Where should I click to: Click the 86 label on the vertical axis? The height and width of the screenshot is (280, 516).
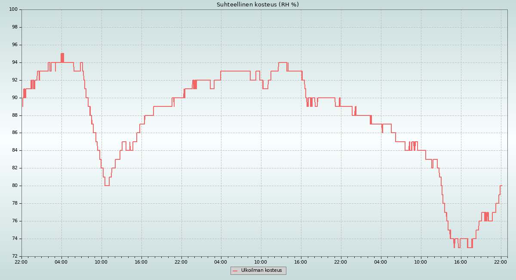pos(14,133)
